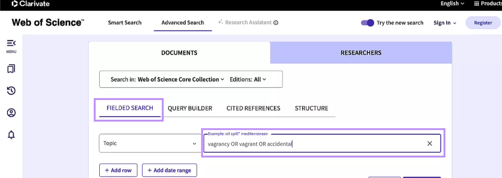The width and height of the screenshot is (502, 178).
Task: Open the CITED REFERENCES tab
Action: click(253, 108)
